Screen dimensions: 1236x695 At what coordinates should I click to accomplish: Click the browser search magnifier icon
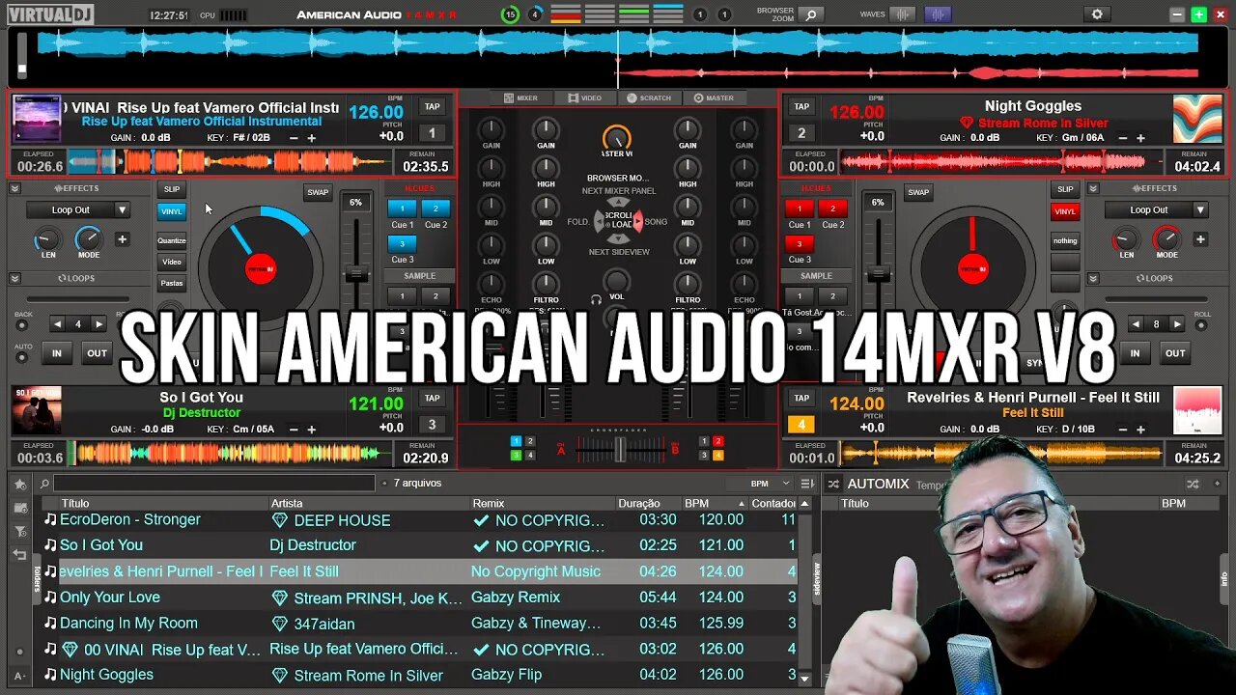[44, 484]
